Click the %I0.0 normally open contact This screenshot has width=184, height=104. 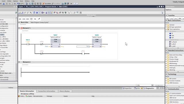[28, 44]
